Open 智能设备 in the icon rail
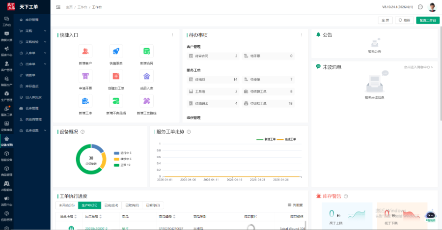 (6, 156)
